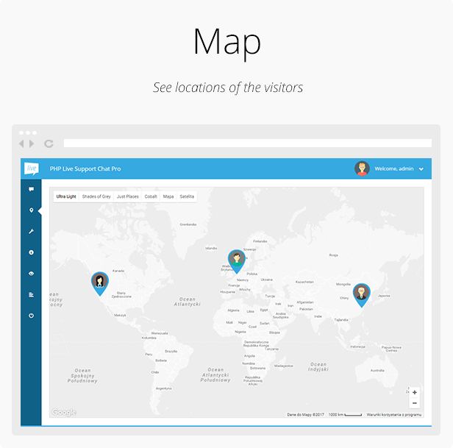Switch to Just Places map style
Image resolution: width=453 pixels, height=448 pixels.
tap(128, 196)
